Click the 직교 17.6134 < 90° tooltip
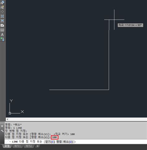147x150 pixels. tap(131, 25)
